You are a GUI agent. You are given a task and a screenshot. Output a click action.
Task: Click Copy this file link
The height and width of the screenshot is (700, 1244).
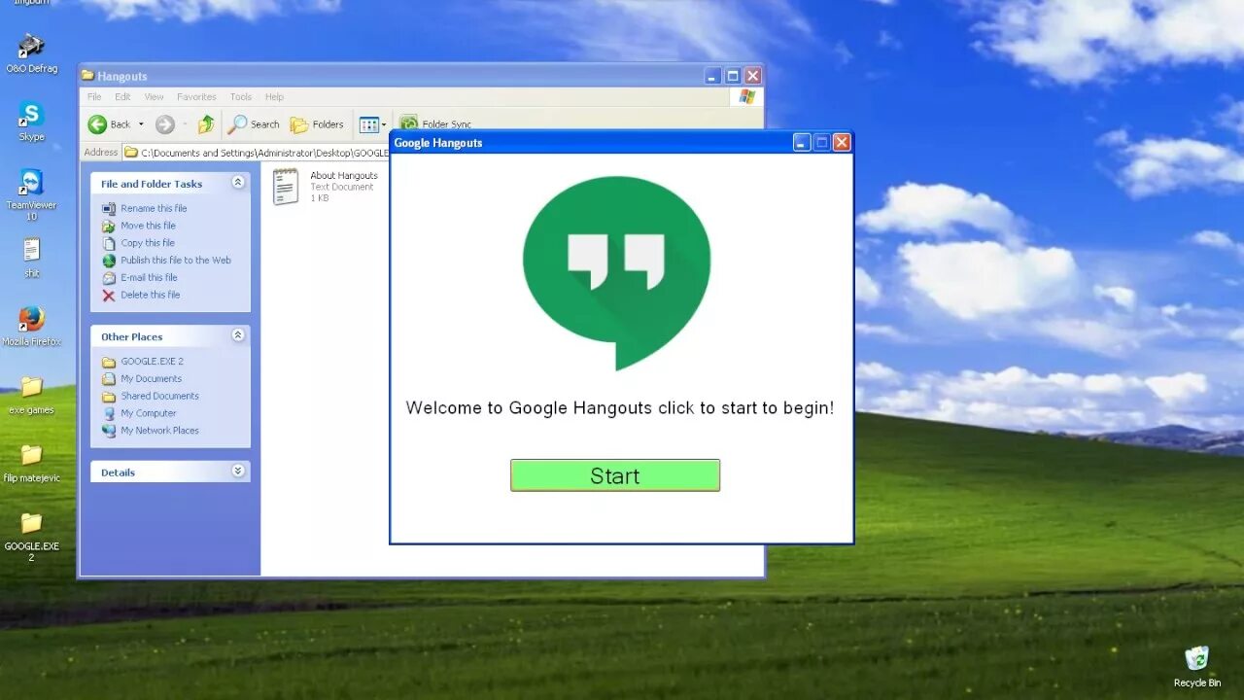(148, 243)
